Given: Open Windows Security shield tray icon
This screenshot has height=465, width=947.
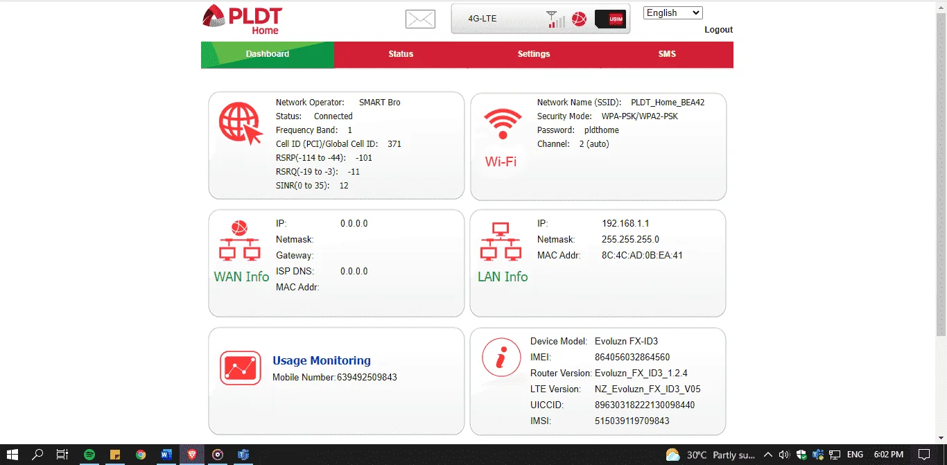Looking at the screenshot, I should pyautogui.click(x=801, y=455).
